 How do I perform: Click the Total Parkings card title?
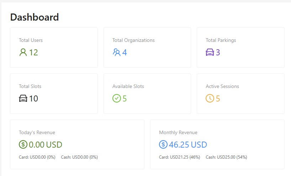[221, 40]
